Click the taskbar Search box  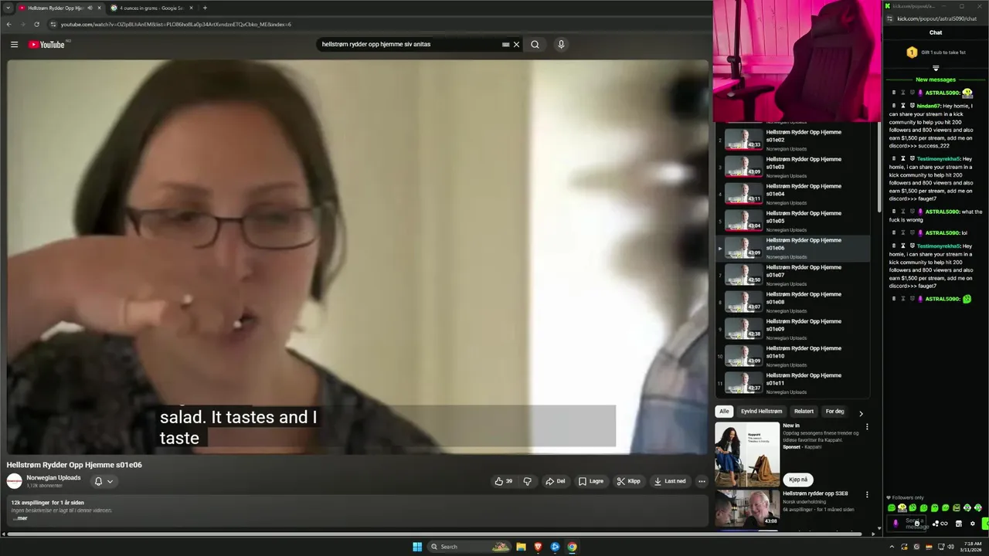coord(470,547)
